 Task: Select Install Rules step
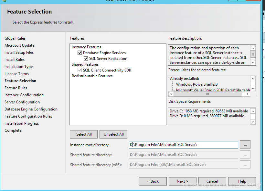coord(15,60)
